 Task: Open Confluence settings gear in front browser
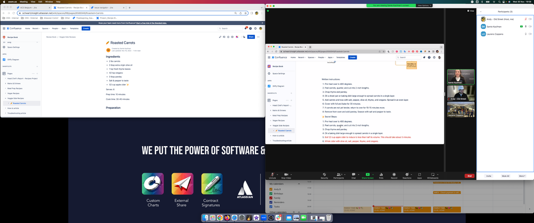256,29
